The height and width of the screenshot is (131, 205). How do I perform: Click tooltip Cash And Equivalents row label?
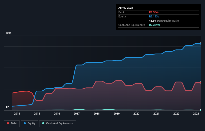(x=132, y=25)
